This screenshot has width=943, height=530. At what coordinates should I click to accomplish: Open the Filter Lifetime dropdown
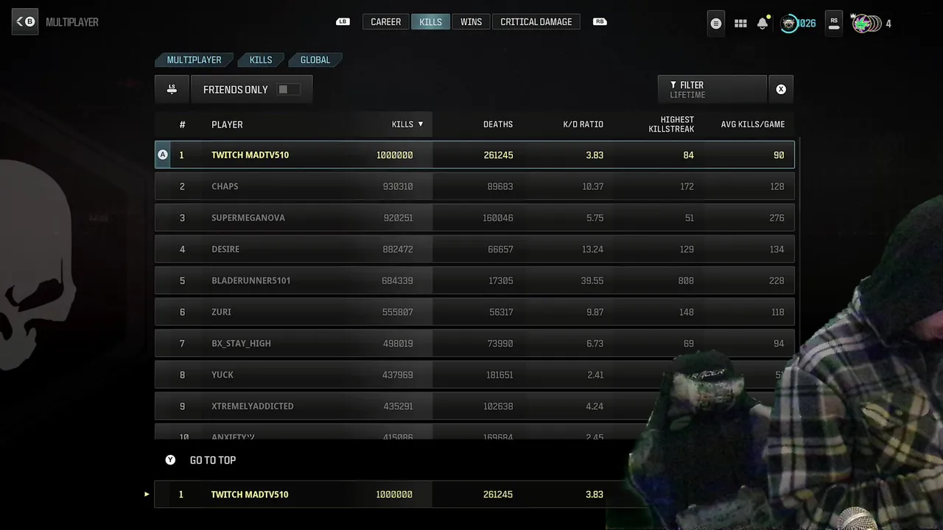(x=712, y=89)
